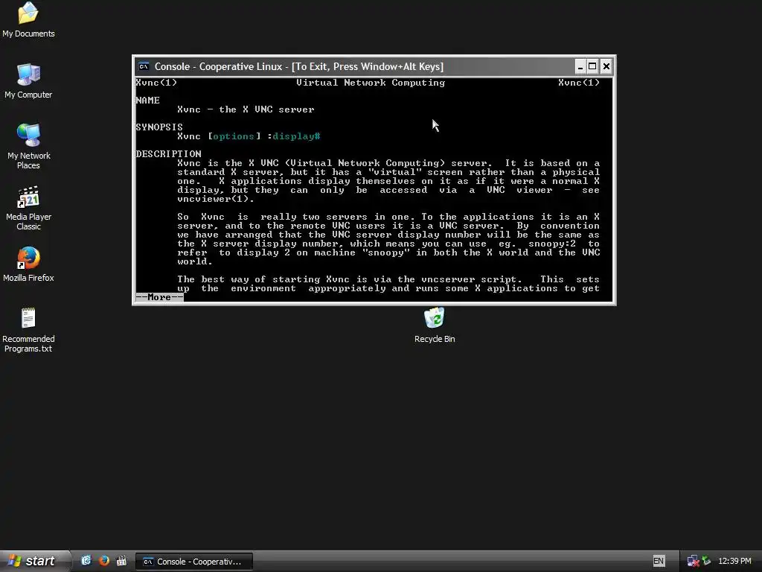Activate the Console - Cooperative taskbar button
Screen dimensions: 762x572
point(194,562)
